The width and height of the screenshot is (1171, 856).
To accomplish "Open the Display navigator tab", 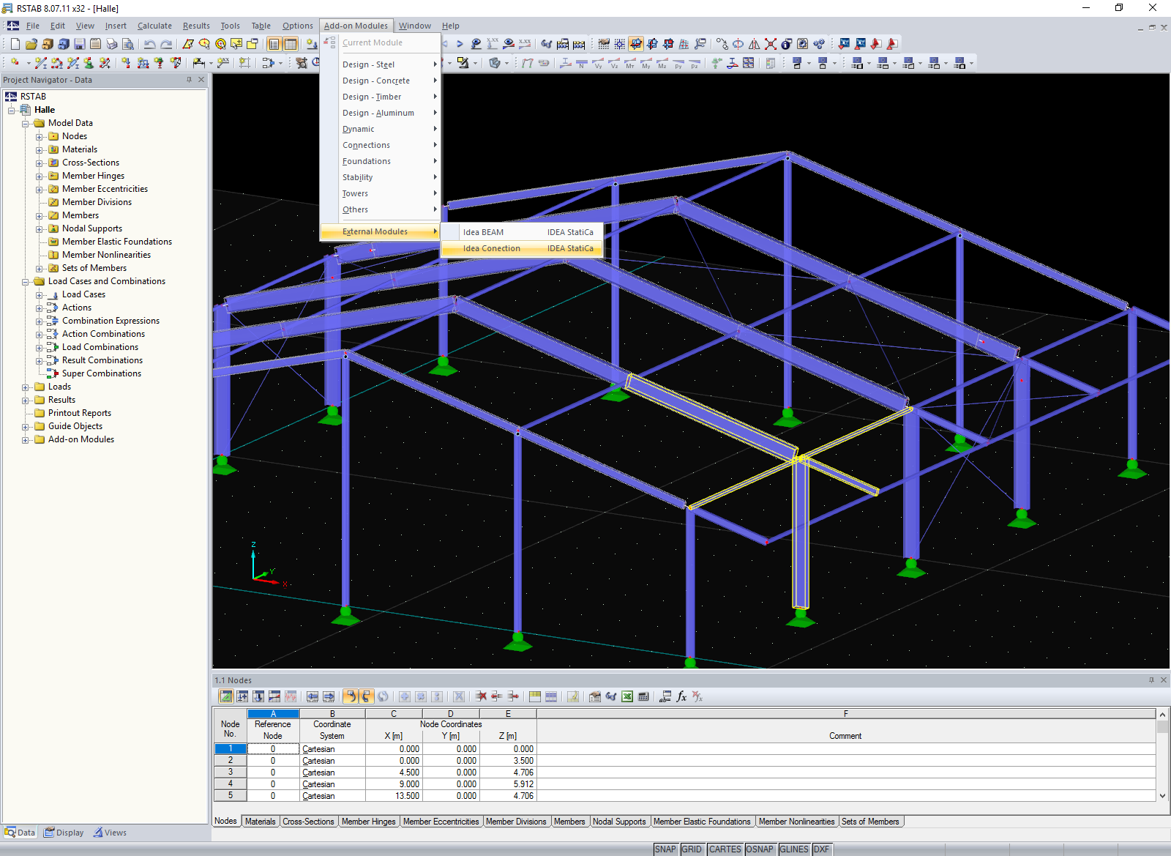I will [x=64, y=833].
